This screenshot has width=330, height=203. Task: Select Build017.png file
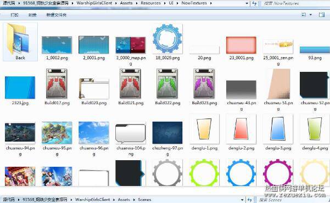[x=57, y=87]
